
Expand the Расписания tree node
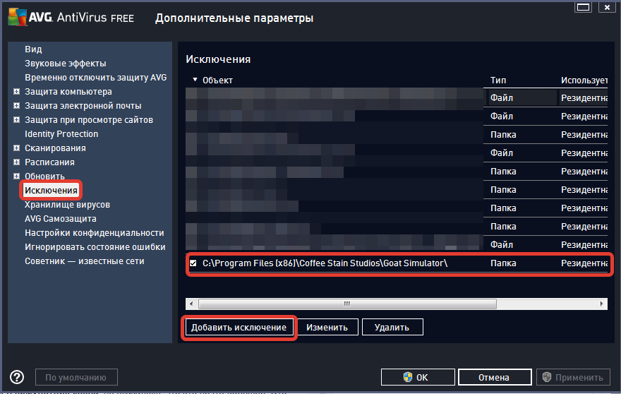coord(16,162)
